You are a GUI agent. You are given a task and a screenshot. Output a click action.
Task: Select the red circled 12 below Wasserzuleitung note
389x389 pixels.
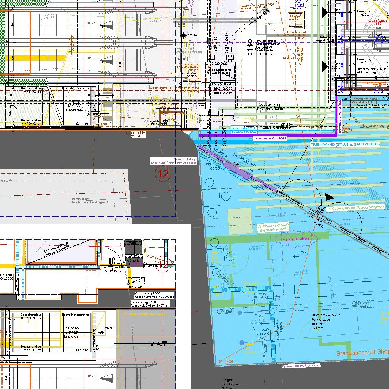[x=163, y=174]
